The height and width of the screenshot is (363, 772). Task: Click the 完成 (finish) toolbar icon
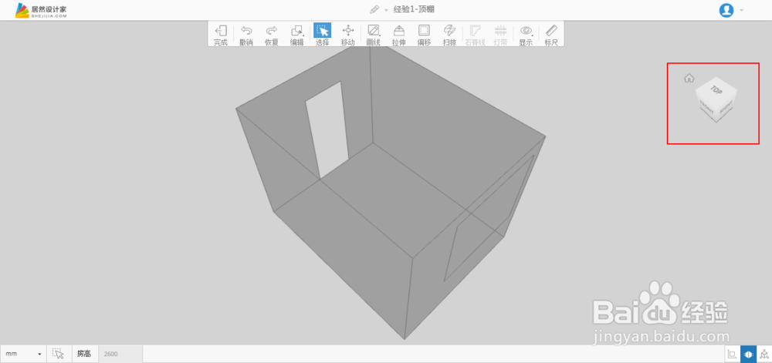pos(221,35)
